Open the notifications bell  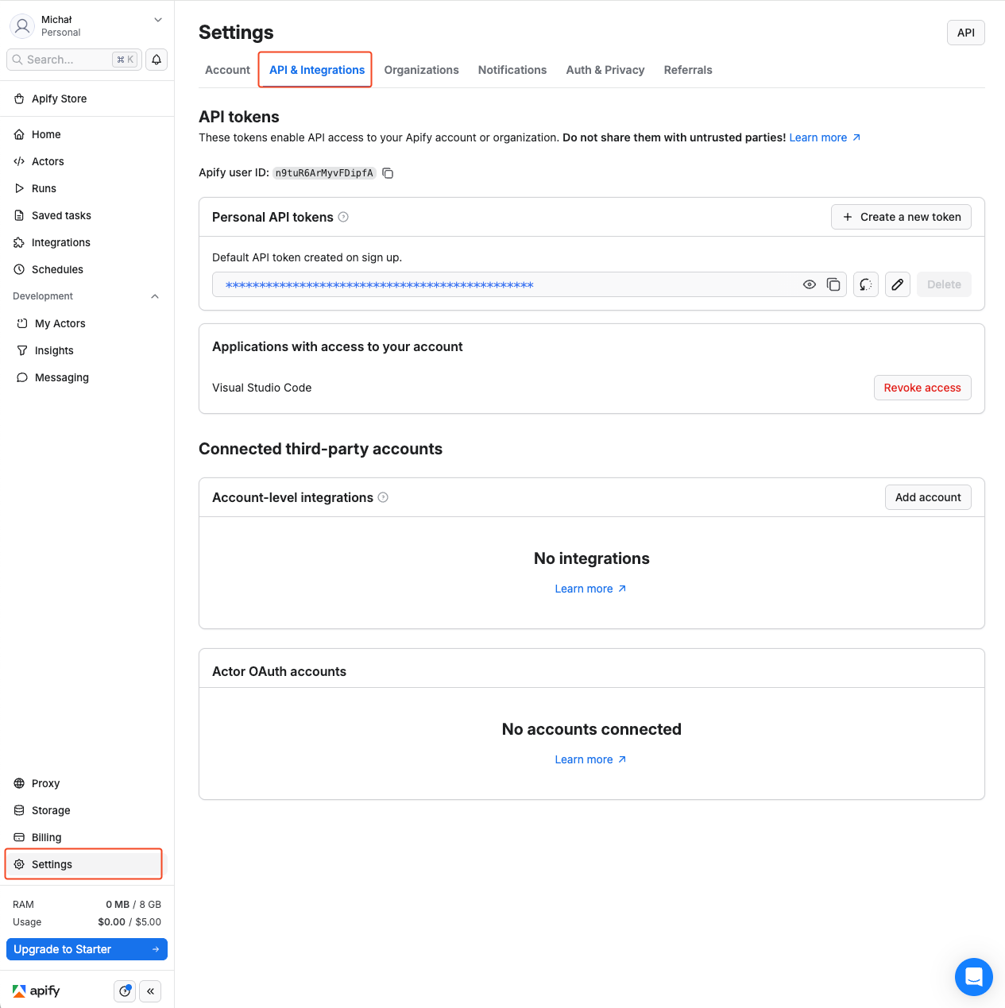click(x=156, y=60)
